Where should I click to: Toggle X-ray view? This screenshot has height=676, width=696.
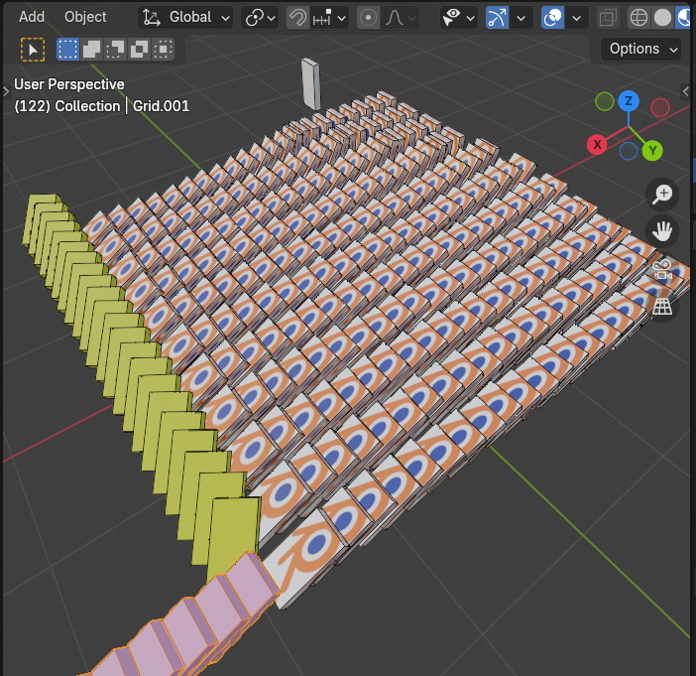[x=608, y=18]
